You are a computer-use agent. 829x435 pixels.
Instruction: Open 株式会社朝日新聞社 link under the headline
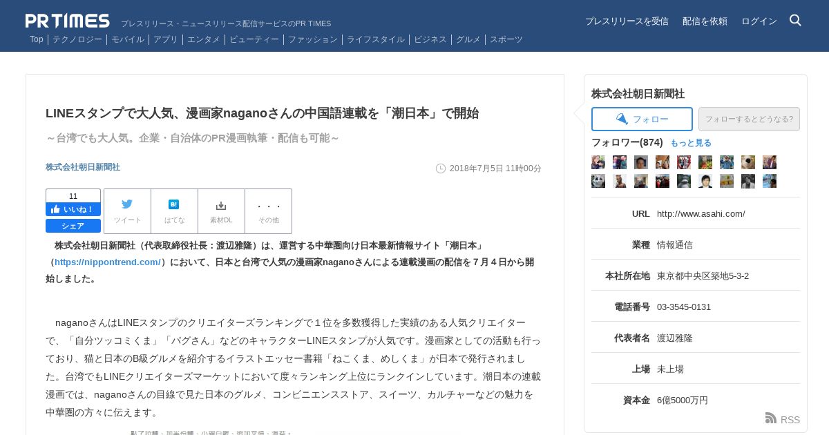pyautogui.click(x=83, y=167)
